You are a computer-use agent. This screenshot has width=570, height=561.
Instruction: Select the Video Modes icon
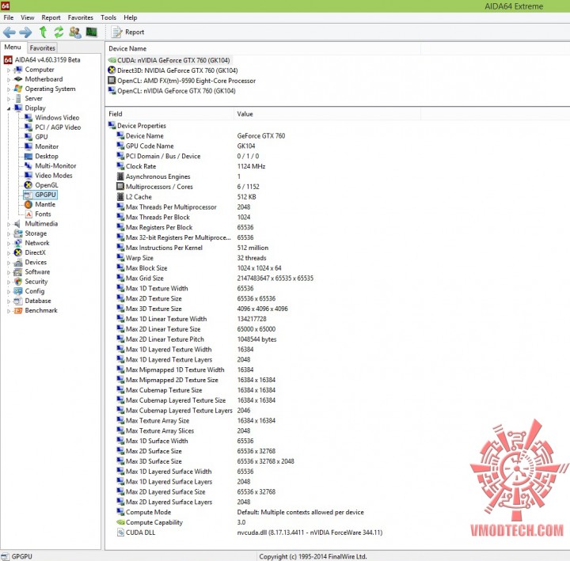pos(28,176)
